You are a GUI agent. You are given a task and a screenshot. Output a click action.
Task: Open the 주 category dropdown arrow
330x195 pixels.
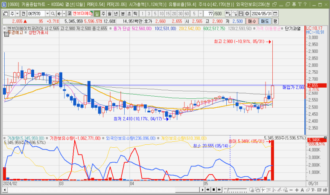pyautogui.click(x=17, y=14)
